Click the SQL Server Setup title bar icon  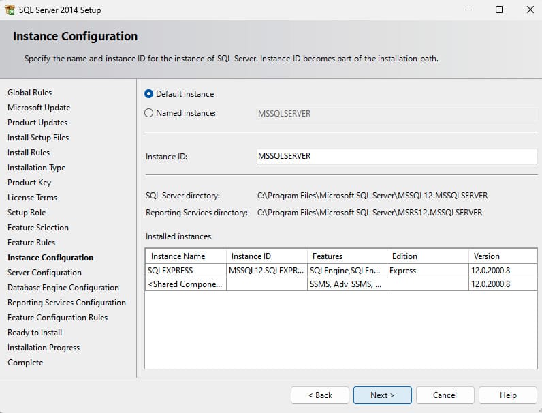tap(10, 10)
